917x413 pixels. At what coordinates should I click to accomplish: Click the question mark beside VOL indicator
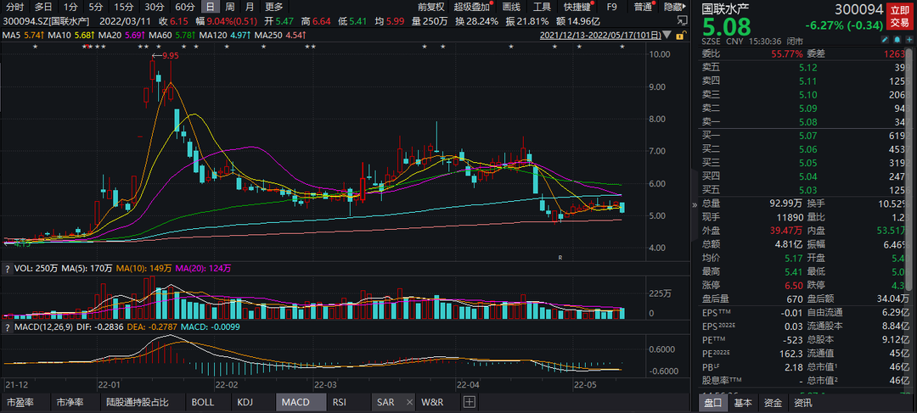8,268
